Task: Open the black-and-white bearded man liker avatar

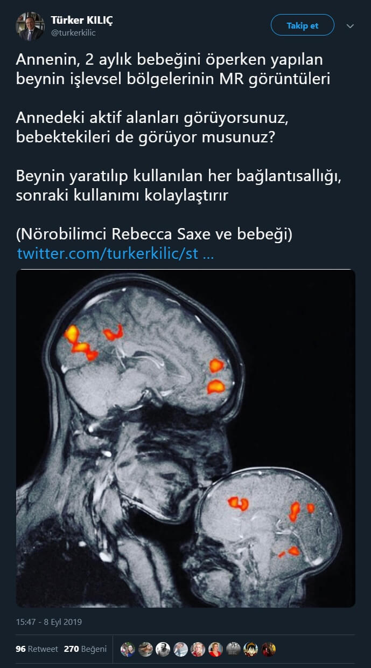Action: pos(163,649)
